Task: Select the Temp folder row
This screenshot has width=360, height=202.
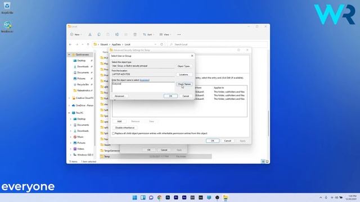Action: [x=156, y=157]
